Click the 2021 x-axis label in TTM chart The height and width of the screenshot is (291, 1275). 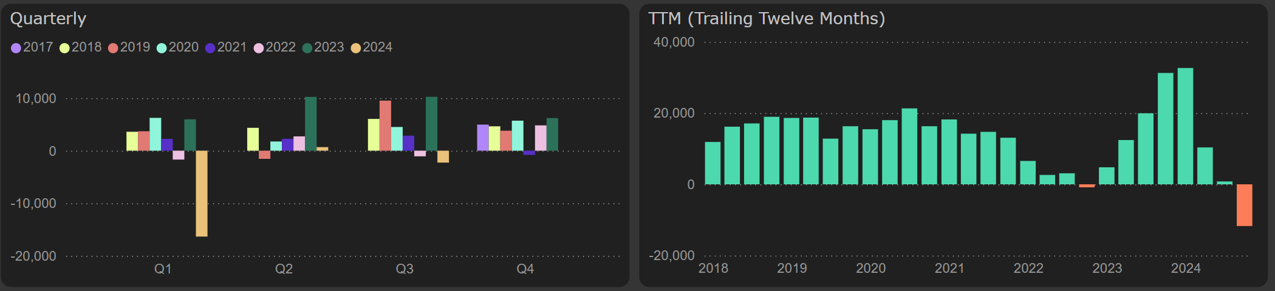(949, 268)
